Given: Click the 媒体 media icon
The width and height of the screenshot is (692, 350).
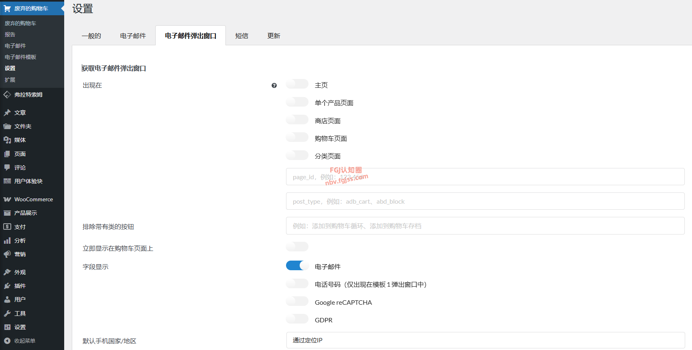Looking at the screenshot, I should [7, 140].
